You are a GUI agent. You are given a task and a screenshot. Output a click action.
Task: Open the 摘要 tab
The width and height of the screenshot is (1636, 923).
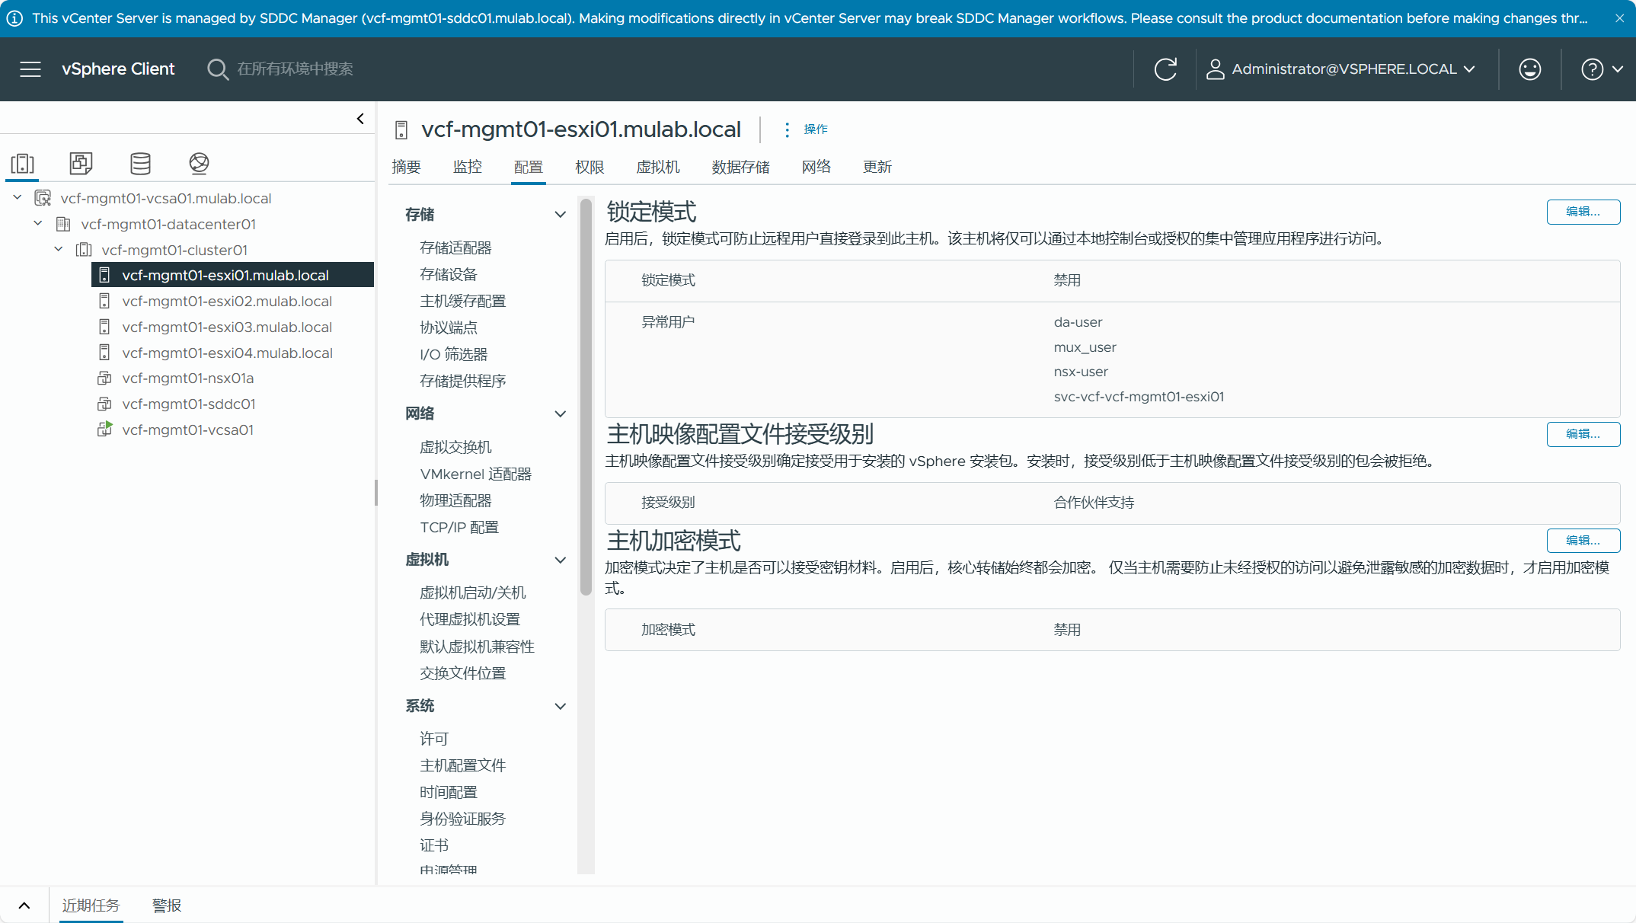click(x=406, y=167)
